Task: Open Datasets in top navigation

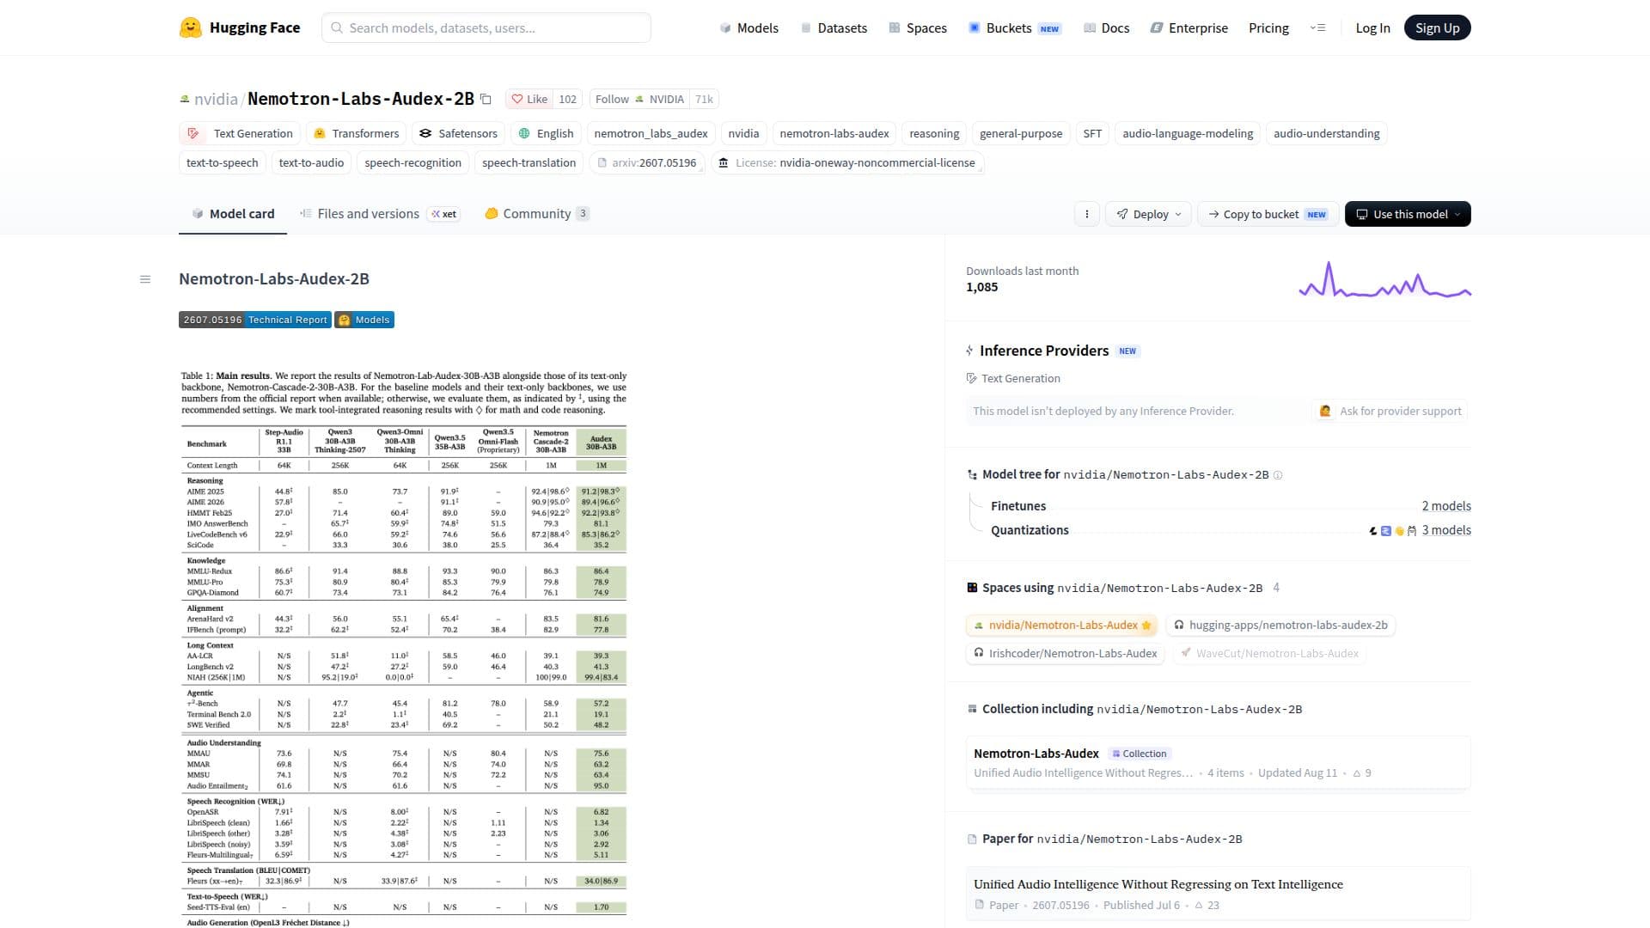Action: 833,27
